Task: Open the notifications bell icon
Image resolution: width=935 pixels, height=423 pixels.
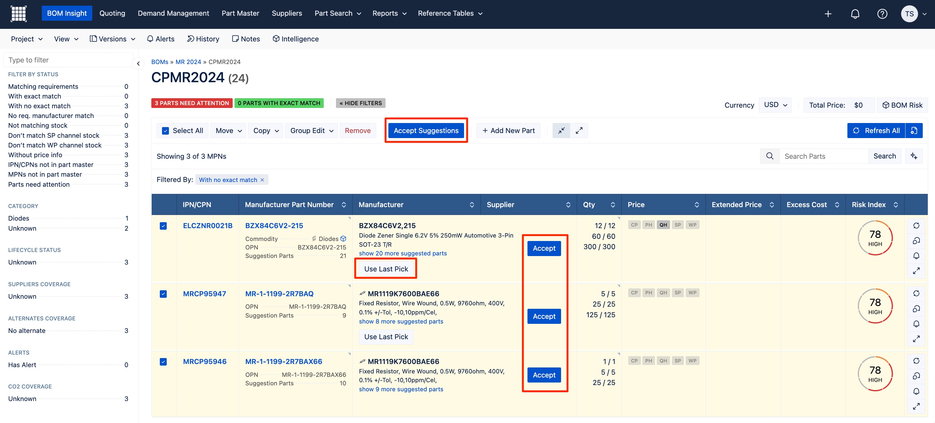Action: (855, 14)
